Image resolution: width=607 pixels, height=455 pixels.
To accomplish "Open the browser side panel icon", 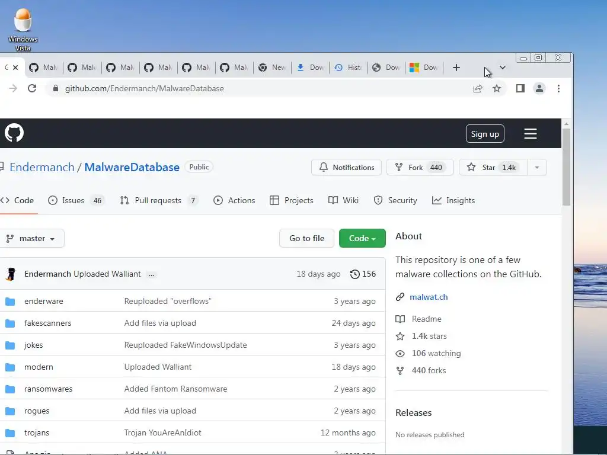I will point(520,89).
